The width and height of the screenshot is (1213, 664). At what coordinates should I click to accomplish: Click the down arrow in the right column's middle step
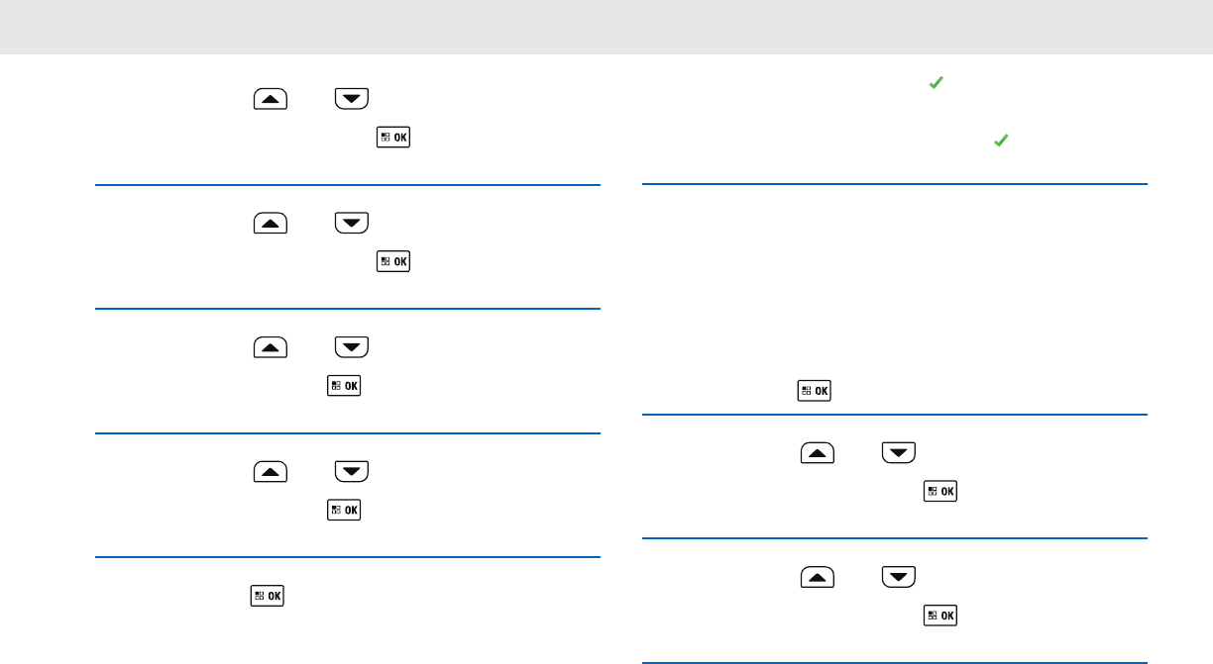pos(899,453)
